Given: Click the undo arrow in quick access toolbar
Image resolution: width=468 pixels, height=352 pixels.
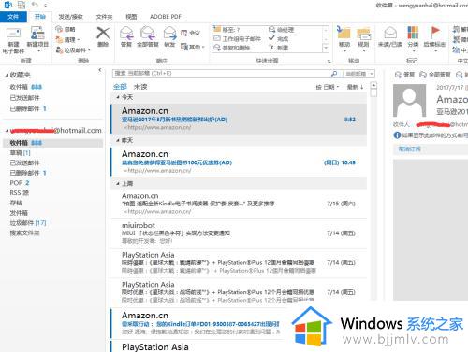Looking at the screenshot, I should 35,5.
